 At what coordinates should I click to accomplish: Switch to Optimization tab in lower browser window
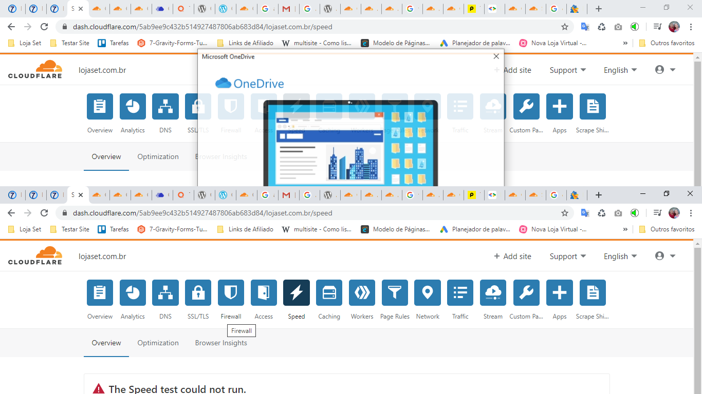tap(158, 343)
